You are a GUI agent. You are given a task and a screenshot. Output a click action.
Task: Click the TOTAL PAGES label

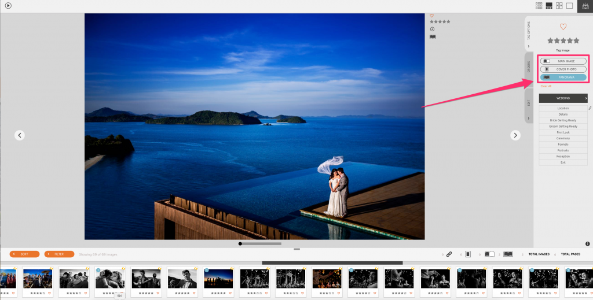click(570, 254)
